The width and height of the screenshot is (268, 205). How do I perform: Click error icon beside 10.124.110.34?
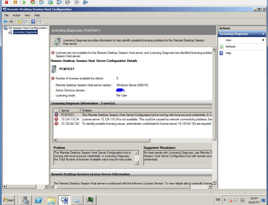56,119
